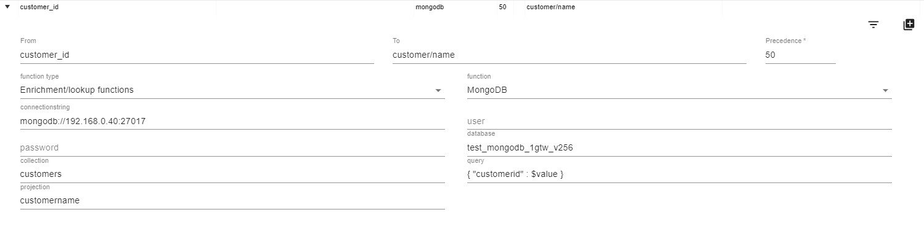Select the connectionstring input field
This screenshot has width=924, height=231.
[232, 121]
